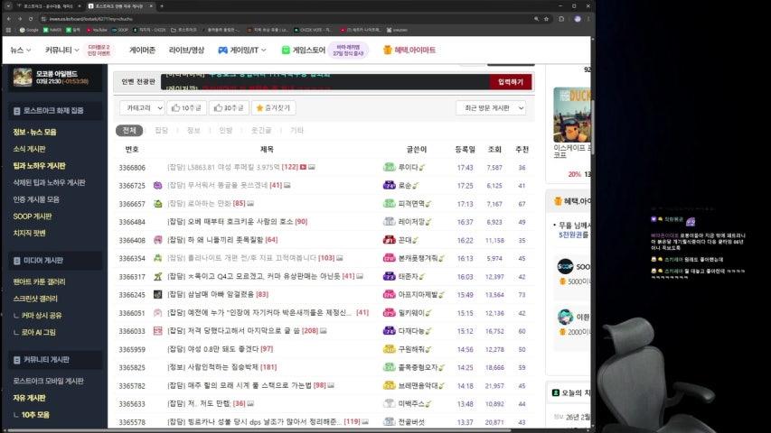Click the green 게임스토어 store icon
The width and height of the screenshot is (771, 433).
point(286,51)
